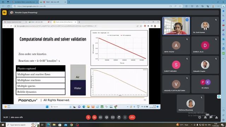Switch to the Meet browser tab
The image size is (226, 127).
coord(53,2)
